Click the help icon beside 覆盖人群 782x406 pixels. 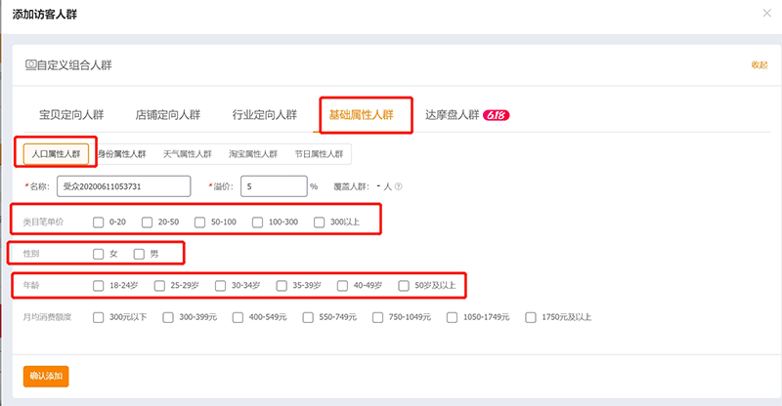[x=399, y=186]
